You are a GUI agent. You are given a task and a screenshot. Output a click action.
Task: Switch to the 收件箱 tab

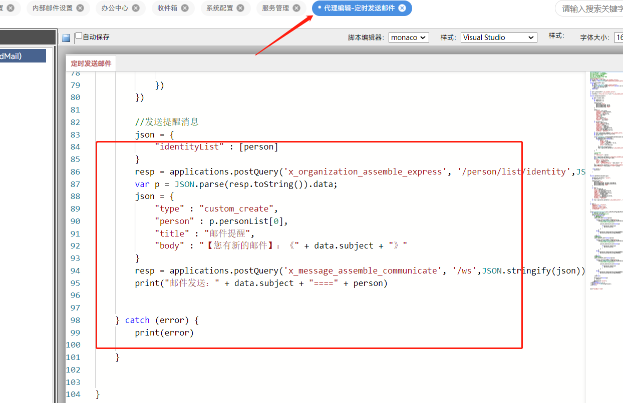coord(168,8)
